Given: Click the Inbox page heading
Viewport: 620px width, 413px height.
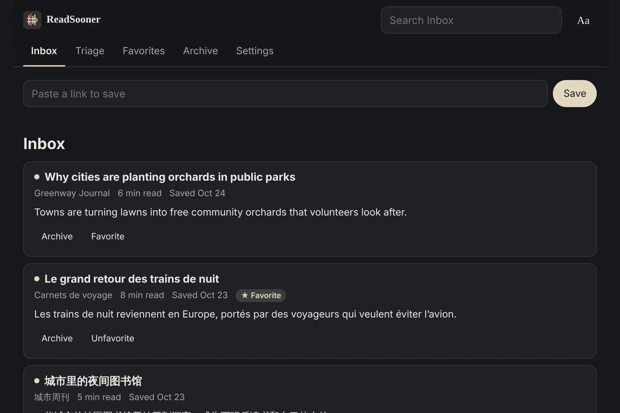Looking at the screenshot, I should (x=44, y=144).
